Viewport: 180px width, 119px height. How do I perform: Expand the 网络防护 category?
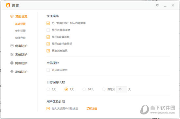click(21, 63)
